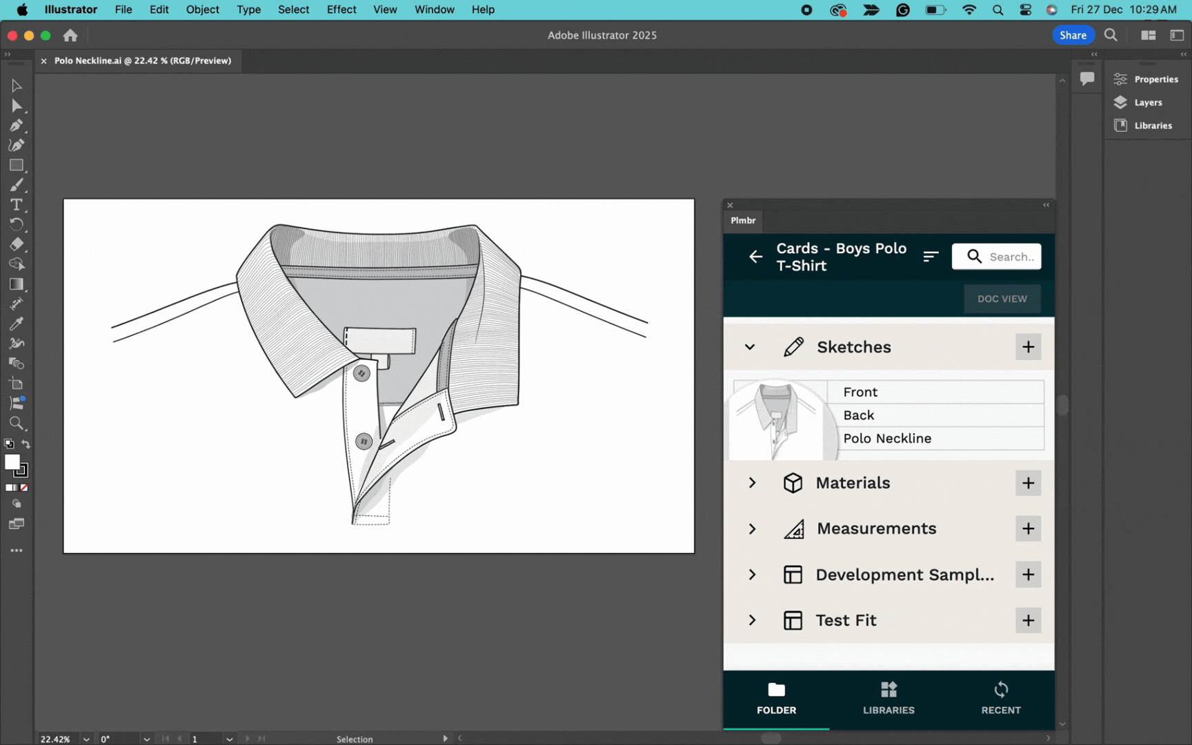This screenshot has height=745, width=1192.
Task: Click the Gradient tool
Action: (x=16, y=284)
